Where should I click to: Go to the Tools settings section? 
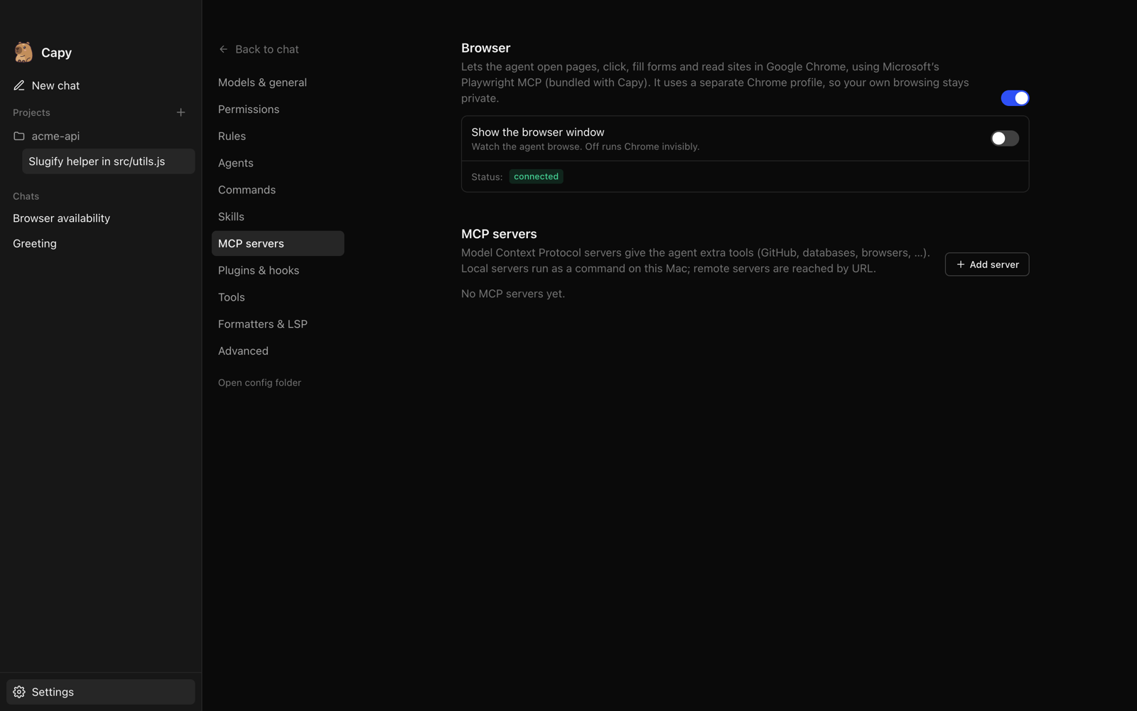(278, 297)
